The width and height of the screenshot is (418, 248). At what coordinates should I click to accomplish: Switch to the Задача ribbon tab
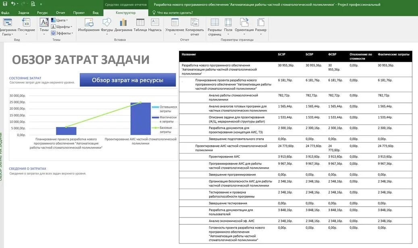(23, 12)
